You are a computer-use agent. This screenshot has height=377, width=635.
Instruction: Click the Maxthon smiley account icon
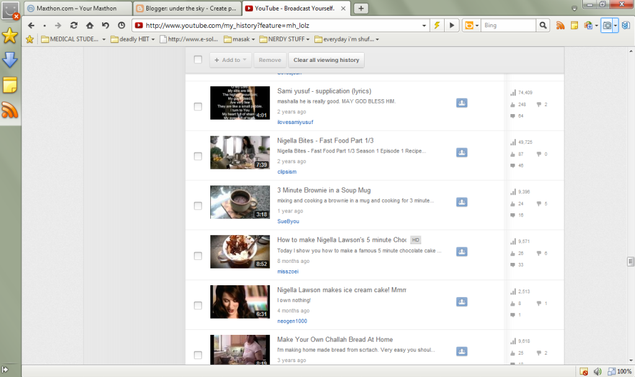click(10, 11)
